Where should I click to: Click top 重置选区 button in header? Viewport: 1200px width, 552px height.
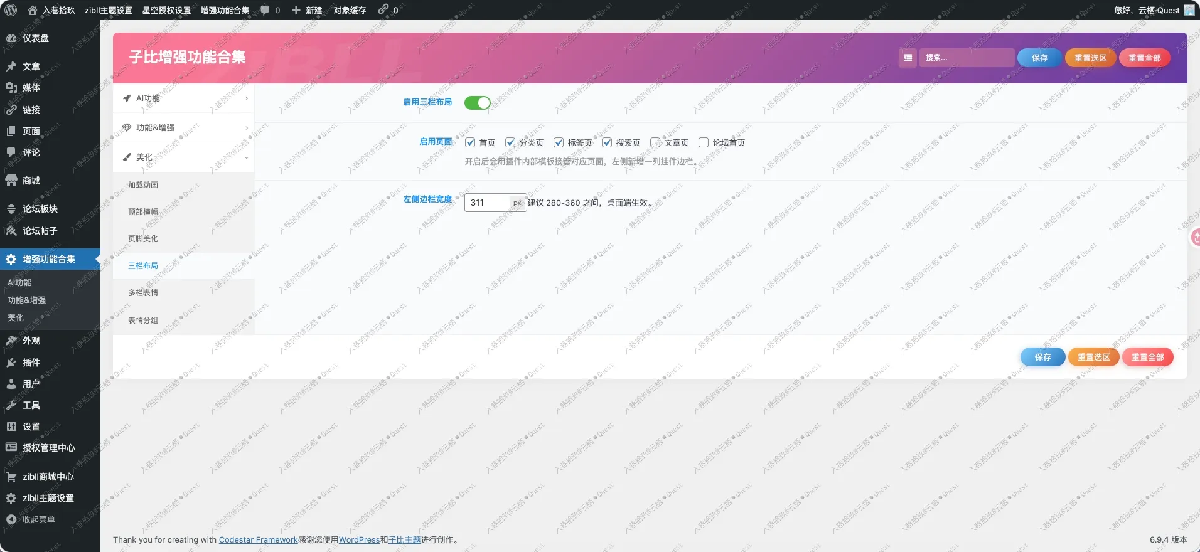tap(1091, 58)
